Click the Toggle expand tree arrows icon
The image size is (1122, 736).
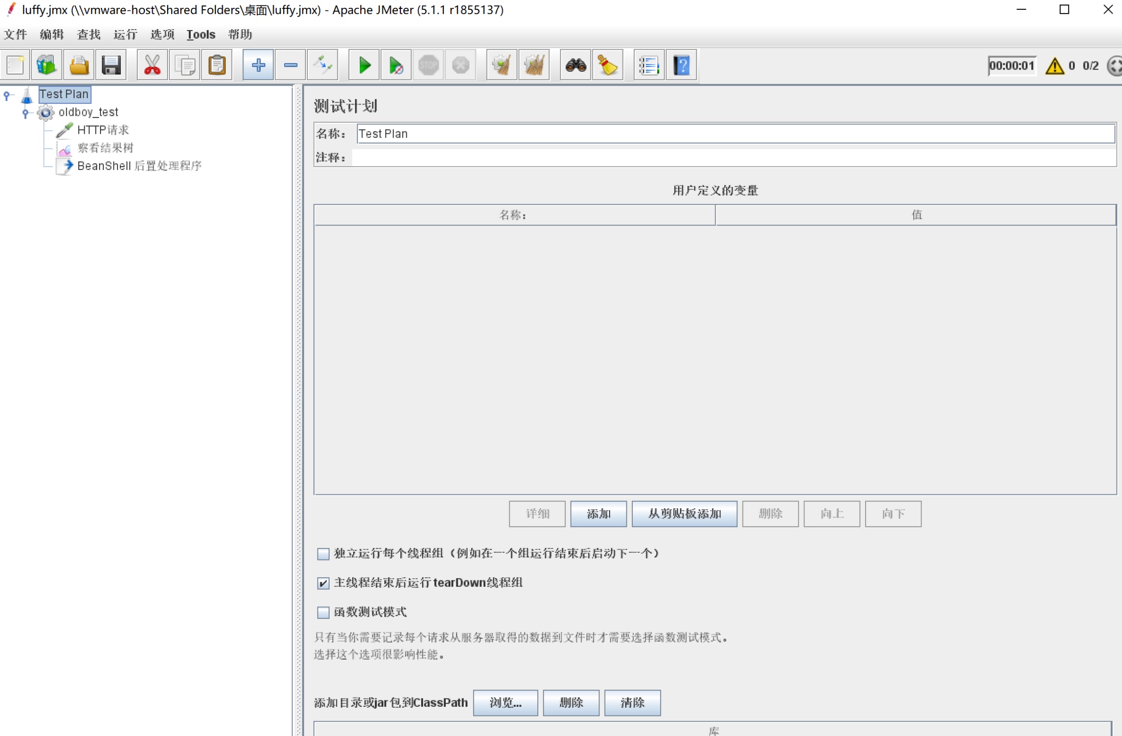point(323,65)
